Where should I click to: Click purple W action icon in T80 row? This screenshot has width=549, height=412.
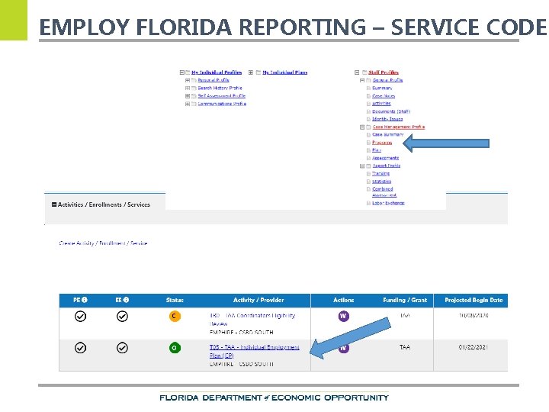point(343,316)
